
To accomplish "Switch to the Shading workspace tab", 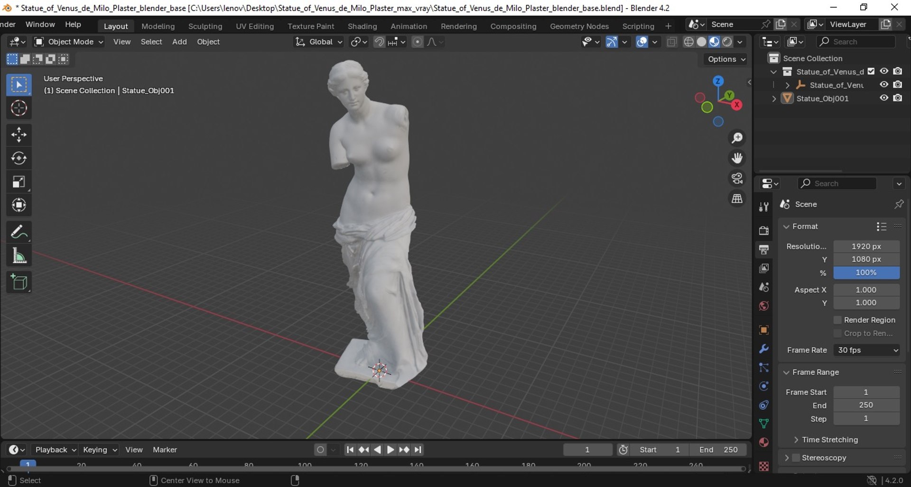I will click(x=362, y=27).
